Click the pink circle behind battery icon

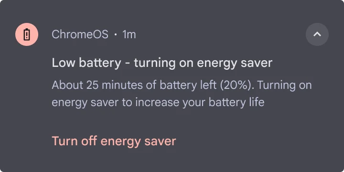[x=27, y=34]
